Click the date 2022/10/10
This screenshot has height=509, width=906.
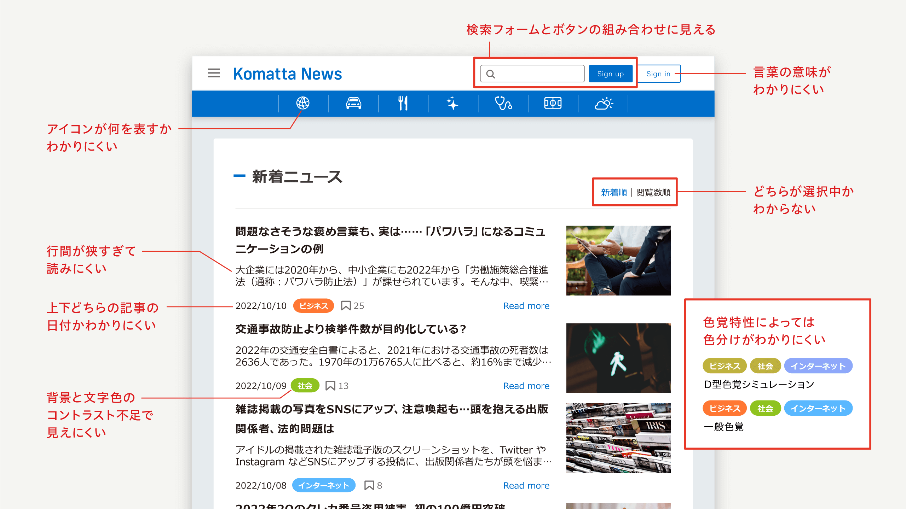pyautogui.click(x=261, y=306)
